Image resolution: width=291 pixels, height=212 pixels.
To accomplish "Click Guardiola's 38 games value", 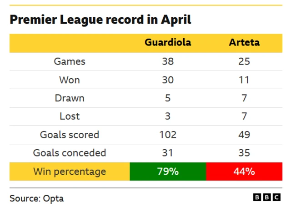I will pos(168,61).
